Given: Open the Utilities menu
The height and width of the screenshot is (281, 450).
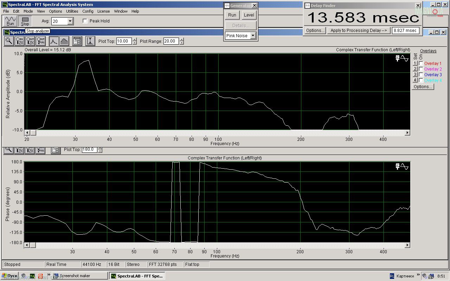Looking at the screenshot, I should 72,11.
